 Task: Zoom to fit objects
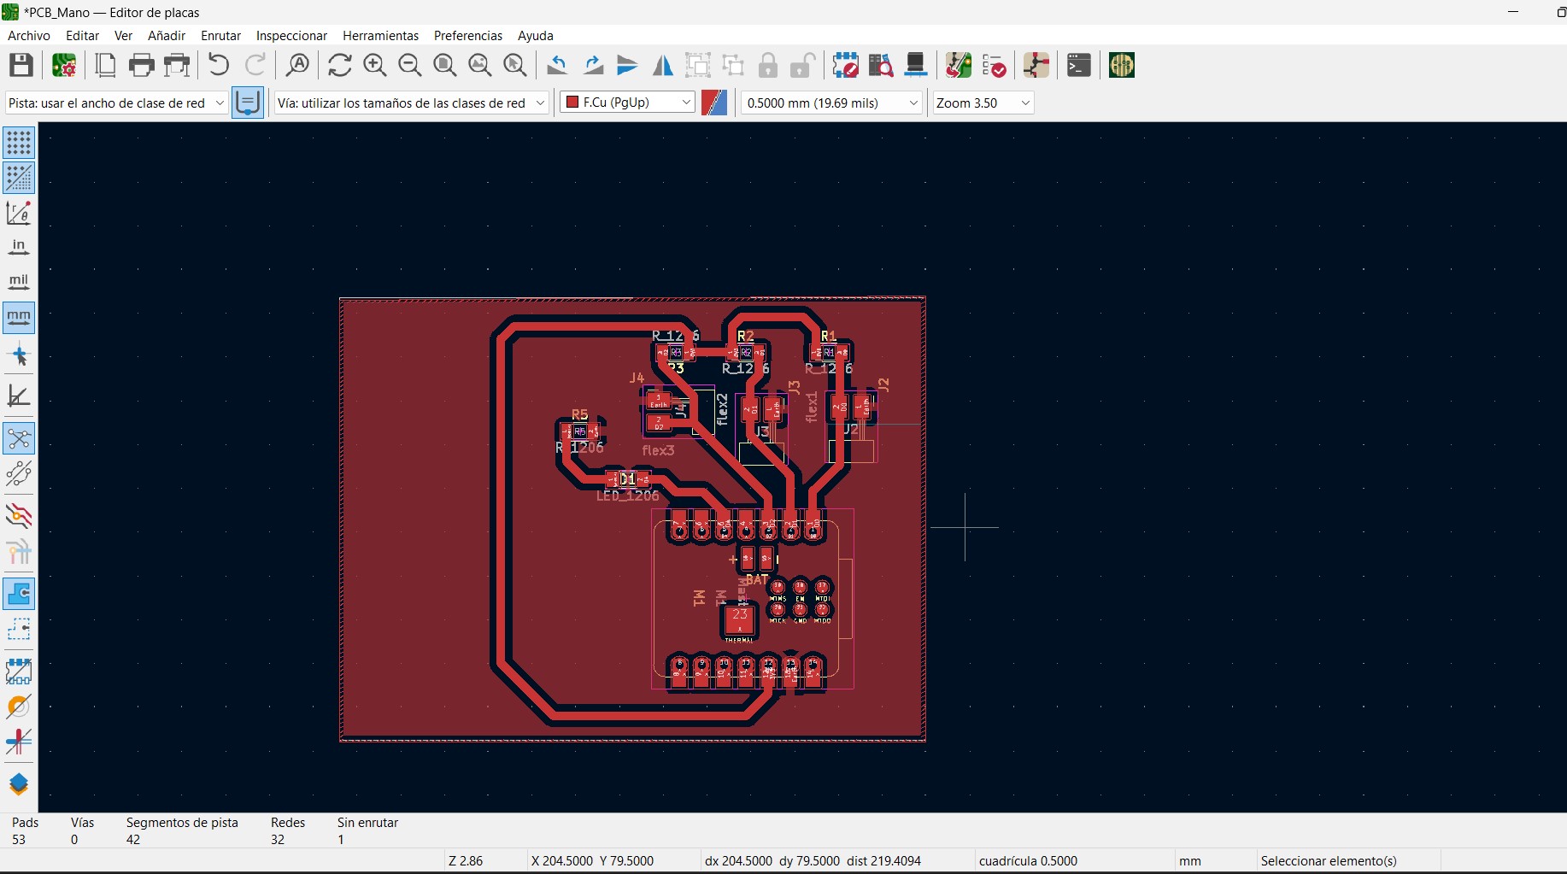479,65
